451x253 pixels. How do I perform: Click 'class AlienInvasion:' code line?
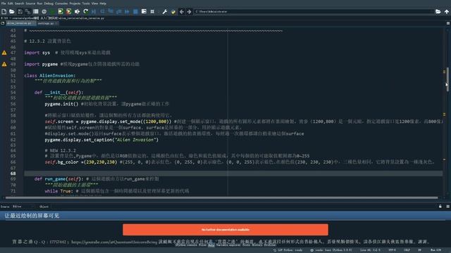point(50,76)
